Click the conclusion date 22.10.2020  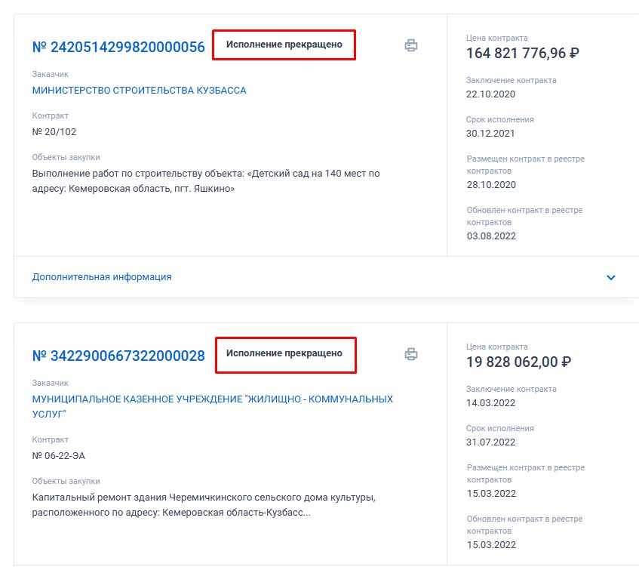491,94
